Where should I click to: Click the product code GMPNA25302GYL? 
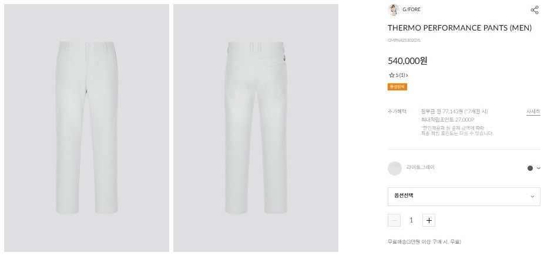click(404, 40)
